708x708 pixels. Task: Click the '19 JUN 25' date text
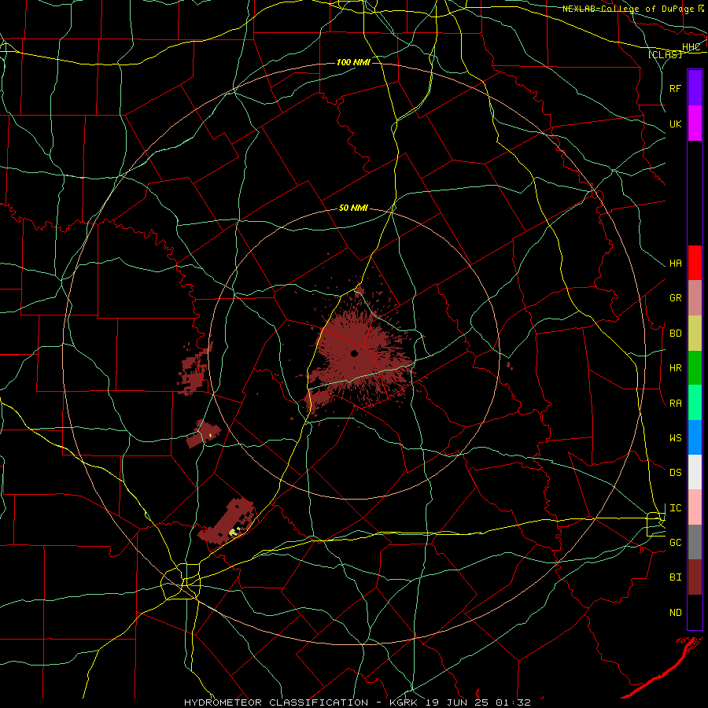[457, 702]
